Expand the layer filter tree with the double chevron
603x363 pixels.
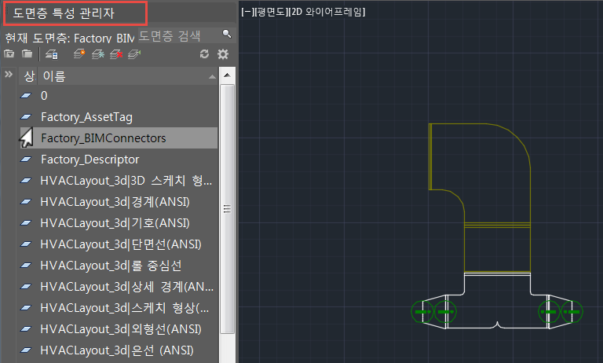(9, 74)
